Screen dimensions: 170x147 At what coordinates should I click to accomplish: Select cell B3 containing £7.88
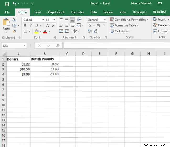(x=45, y=69)
